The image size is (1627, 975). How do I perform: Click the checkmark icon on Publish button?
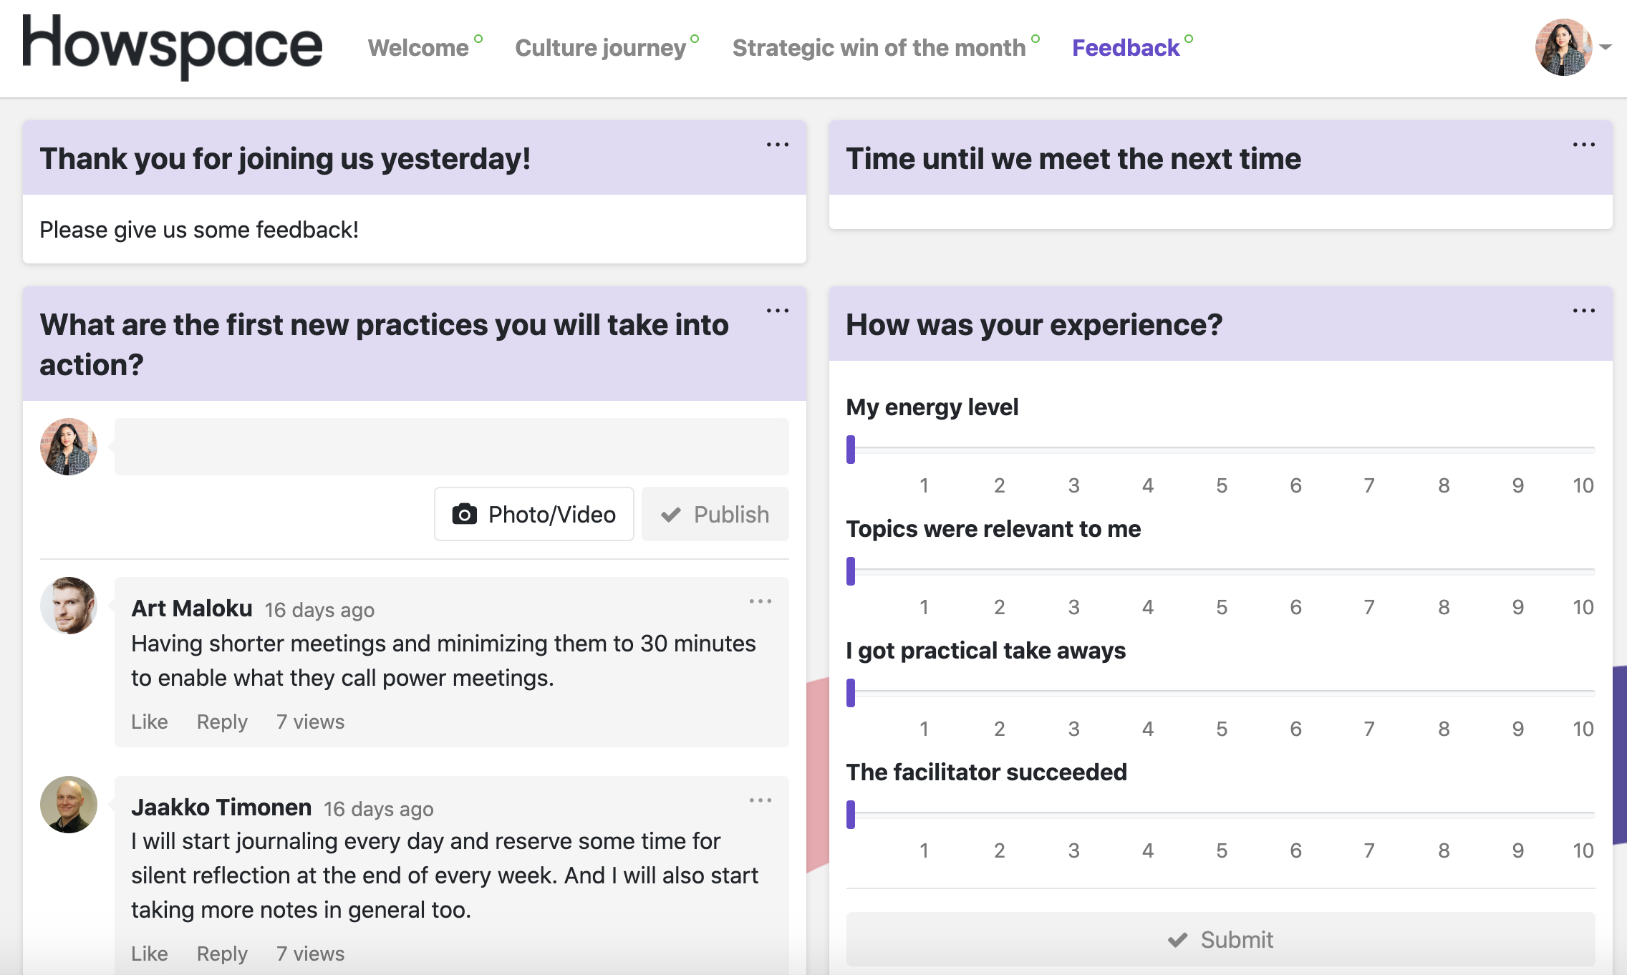(671, 514)
